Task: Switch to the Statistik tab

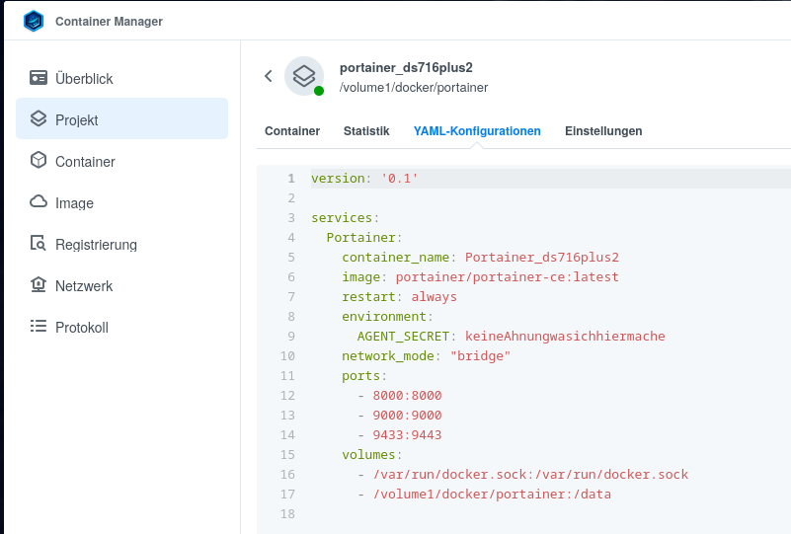Action: point(366,131)
